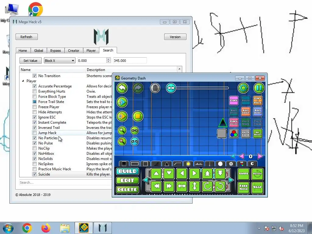Select the yellow orb object category tab

(188, 164)
